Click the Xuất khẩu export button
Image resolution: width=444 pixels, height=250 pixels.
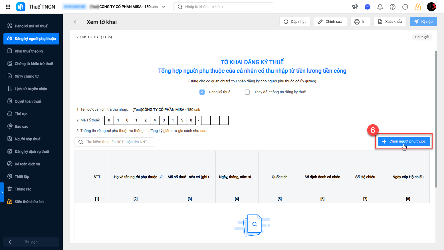(x=390, y=22)
